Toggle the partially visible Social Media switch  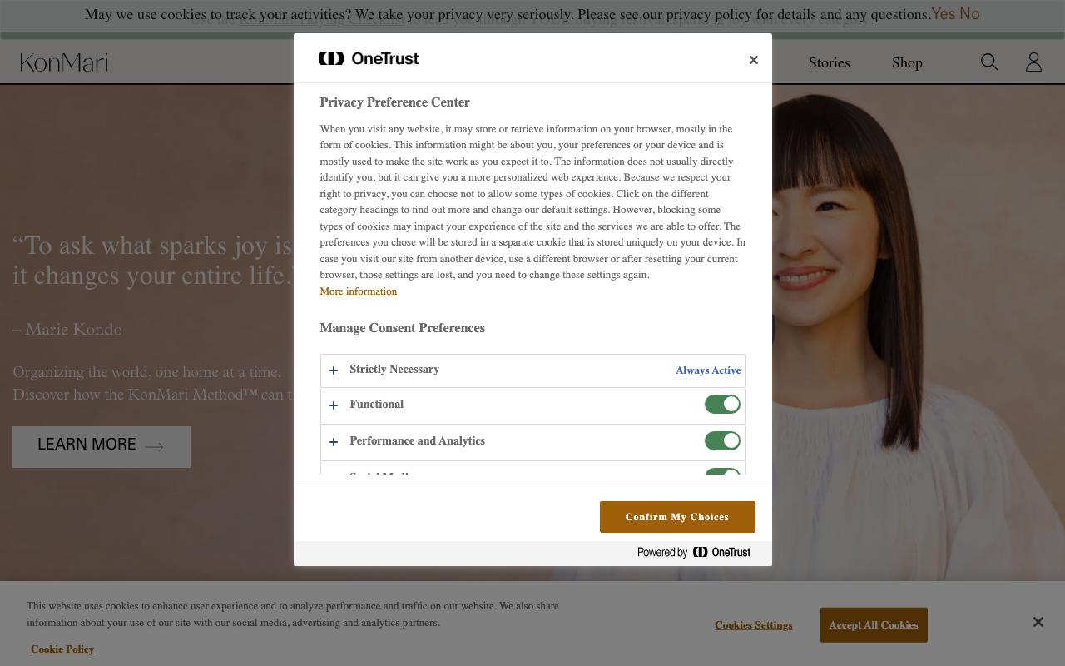tap(722, 472)
